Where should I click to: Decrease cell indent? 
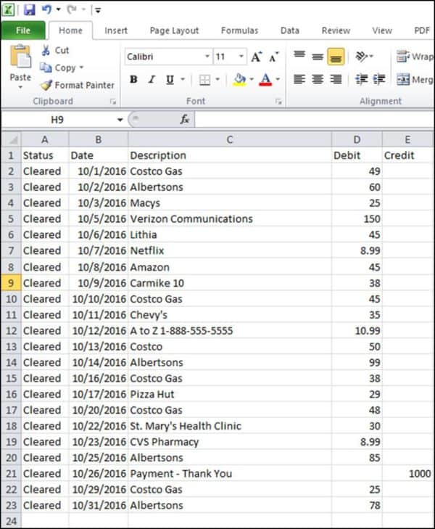(x=361, y=80)
